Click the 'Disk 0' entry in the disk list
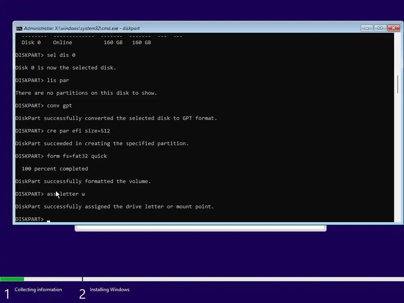The height and width of the screenshot is (303, 404). [31, 43]
